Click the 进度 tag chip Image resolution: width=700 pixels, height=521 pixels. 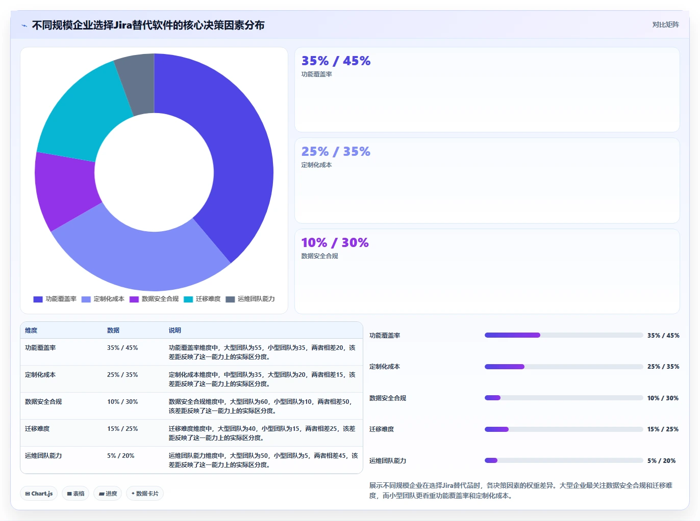tap(108, 493)
